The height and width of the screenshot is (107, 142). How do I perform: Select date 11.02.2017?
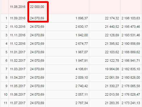tap(18, 61)
